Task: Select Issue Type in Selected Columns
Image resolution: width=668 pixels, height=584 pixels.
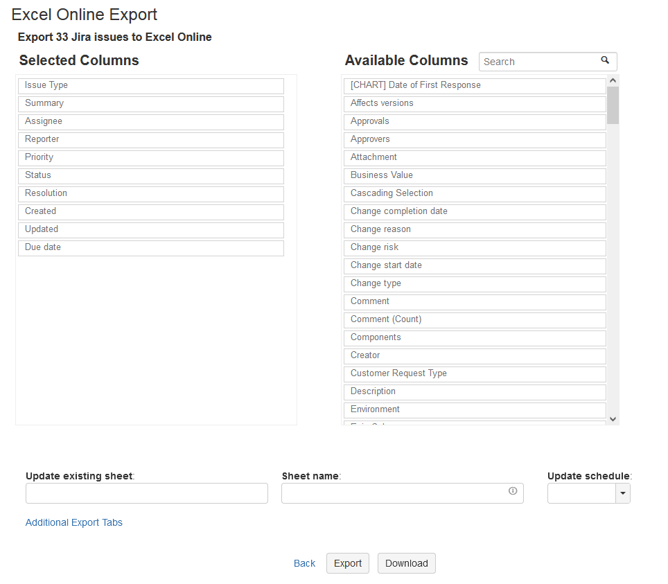Action: 151,86
